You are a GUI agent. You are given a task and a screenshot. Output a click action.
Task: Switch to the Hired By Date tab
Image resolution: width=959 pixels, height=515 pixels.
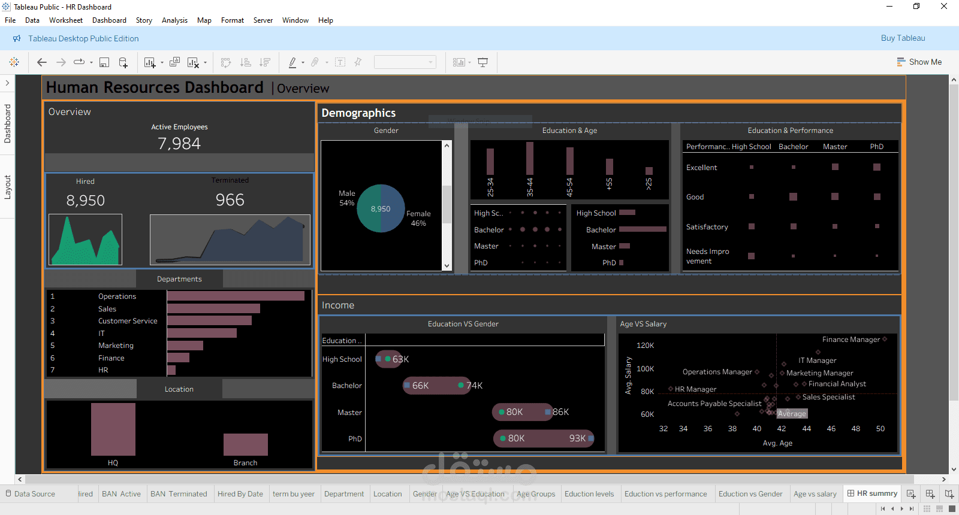[240, 494]
